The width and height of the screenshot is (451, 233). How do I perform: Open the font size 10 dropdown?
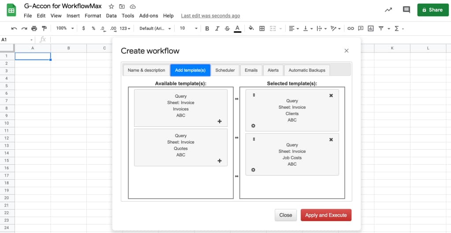(x=189, y=29)
